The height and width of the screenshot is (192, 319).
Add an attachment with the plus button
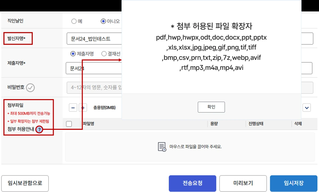tap(83, 108)
